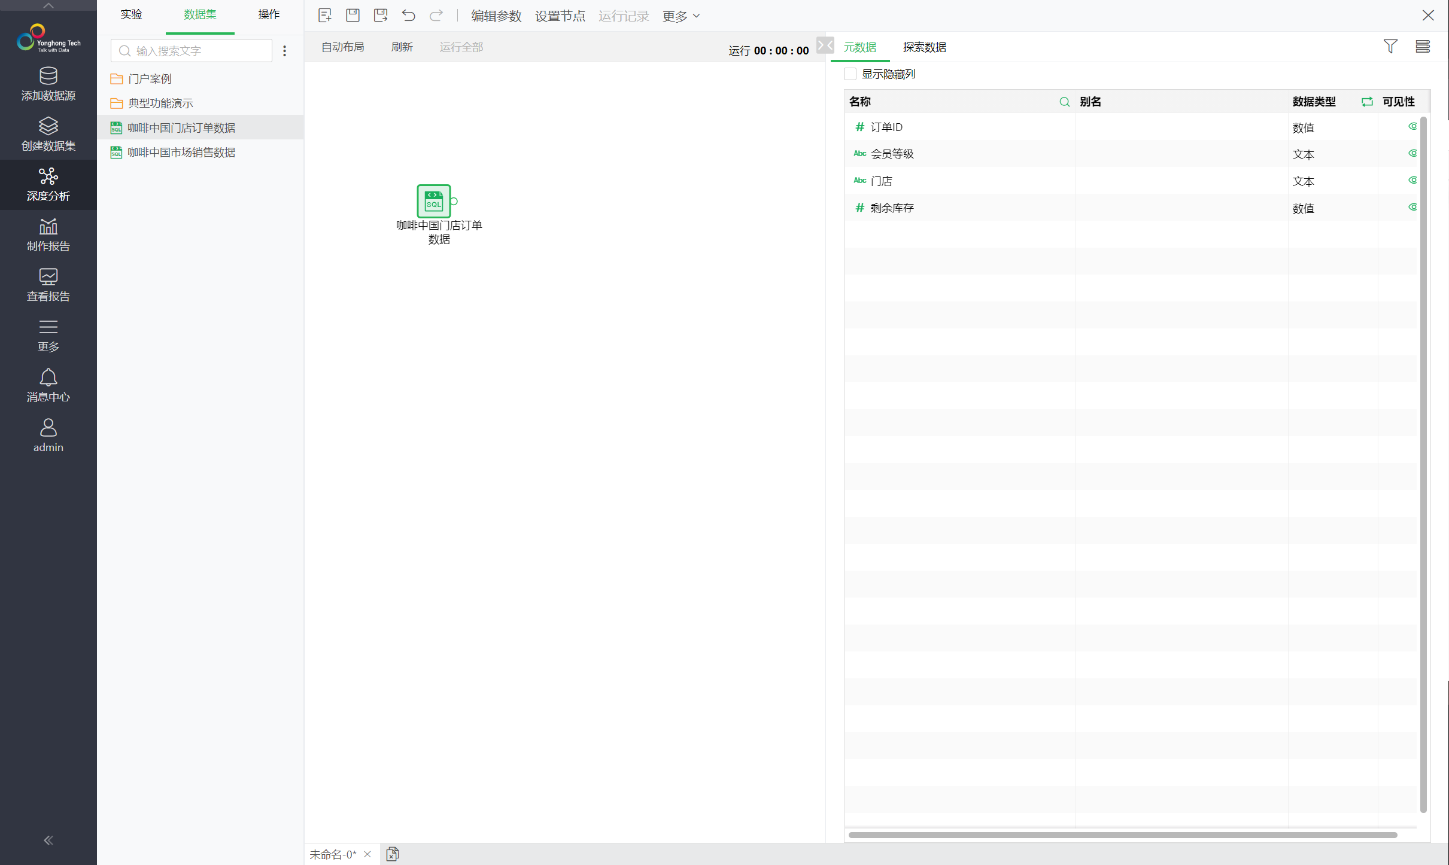Expand the toolbar 更多 dropdown

pos(681,16)
